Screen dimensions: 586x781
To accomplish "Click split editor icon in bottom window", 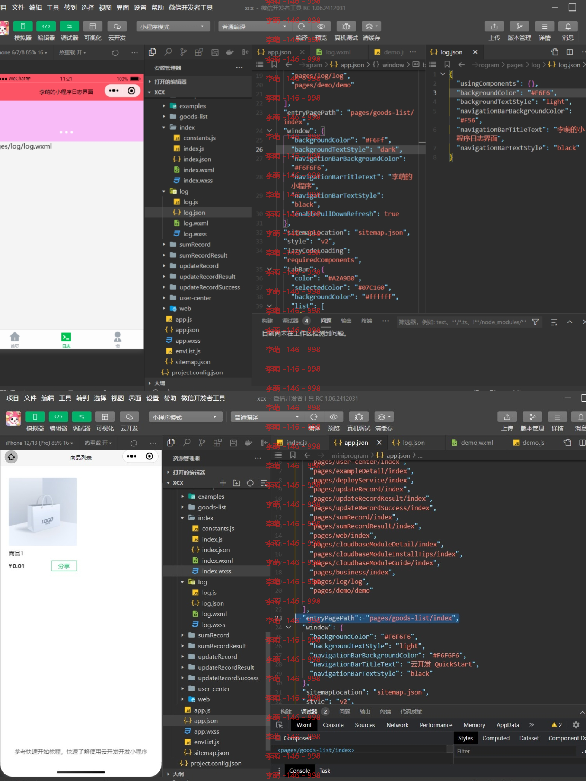I will [x=582, y=443].
